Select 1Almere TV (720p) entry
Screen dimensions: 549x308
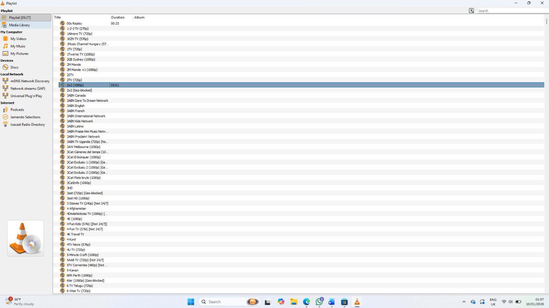point(80,33)
